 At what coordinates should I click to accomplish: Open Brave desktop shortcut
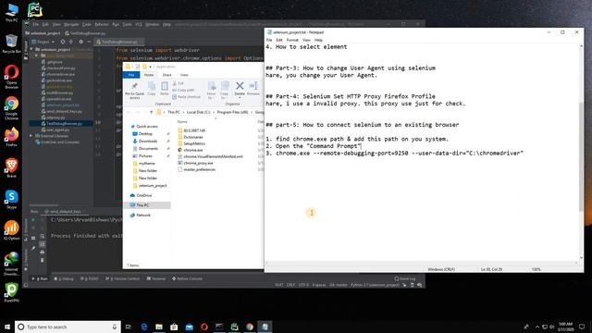(11, 168)
